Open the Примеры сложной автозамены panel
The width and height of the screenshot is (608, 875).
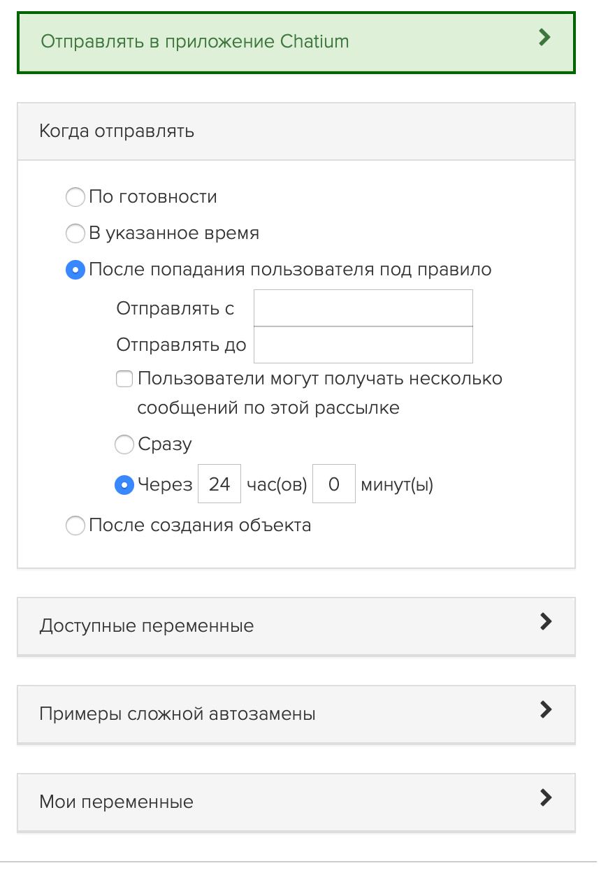pos(296,714)
